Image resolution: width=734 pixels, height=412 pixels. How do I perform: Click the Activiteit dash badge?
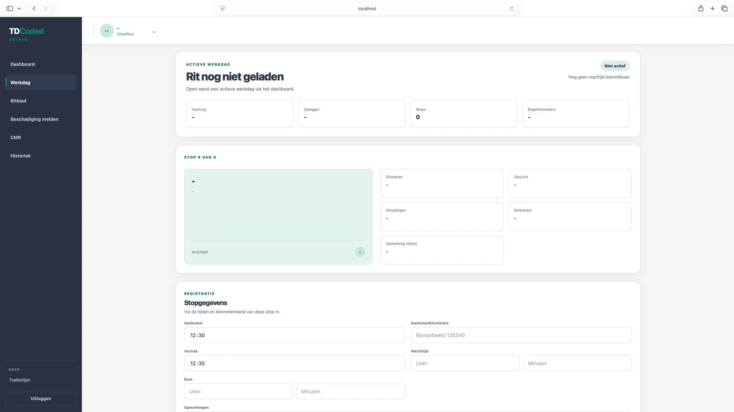[360, 252]
